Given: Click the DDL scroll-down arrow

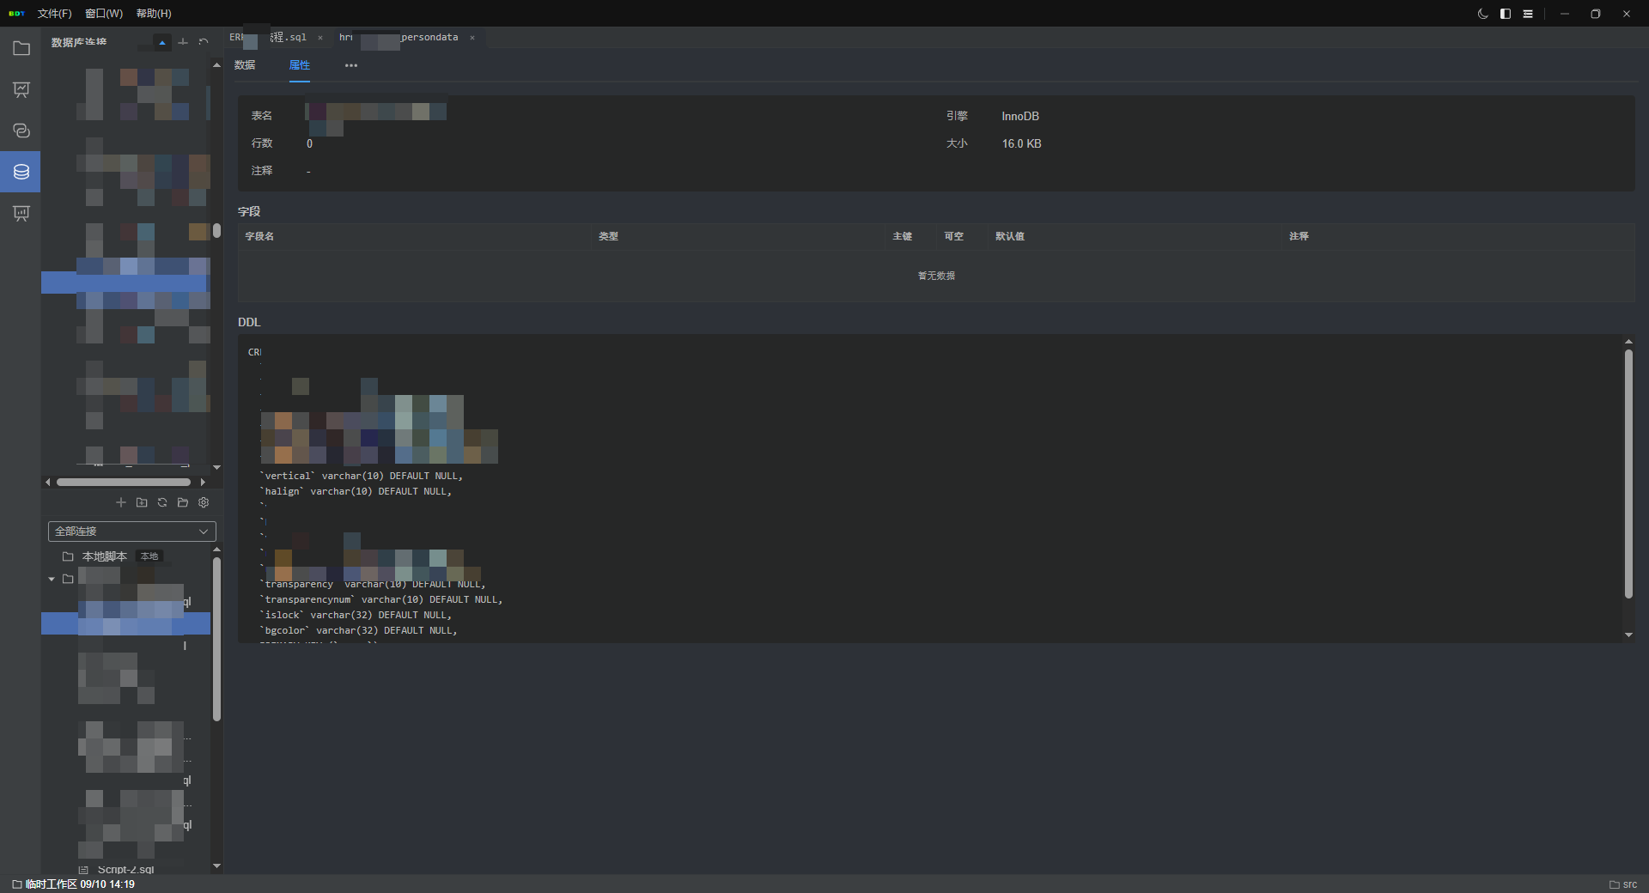Looking at the screenshot, I should click(1628, 635).
